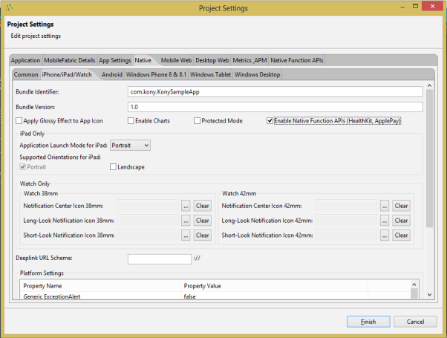Click the settings panel vertical scrollbar thumb

click(430, 158)
